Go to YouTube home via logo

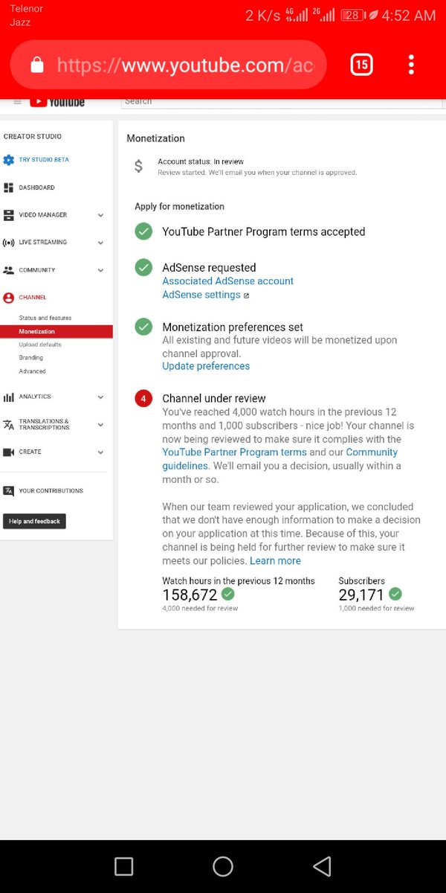pos(58,102)
